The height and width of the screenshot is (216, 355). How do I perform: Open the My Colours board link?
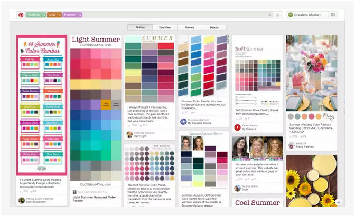[249, 129]
